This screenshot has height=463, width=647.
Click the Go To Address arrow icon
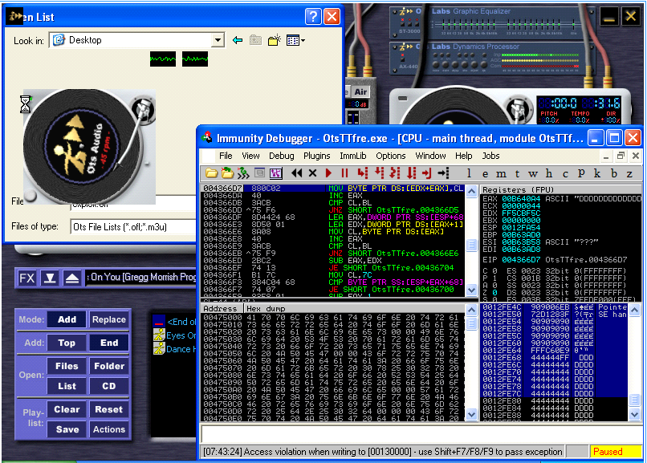[444, 173]
